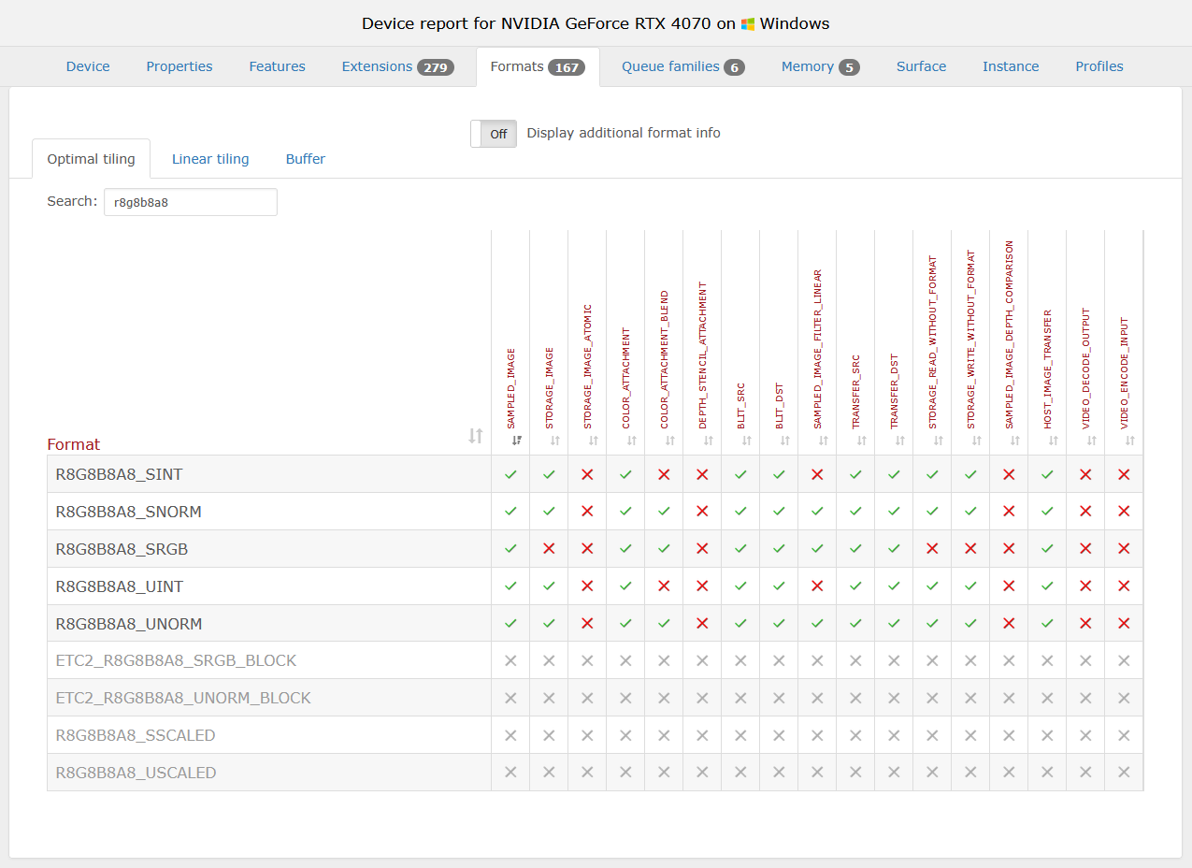This screenshot has height=868, width=1192.
Task: Select the R8G8B8A8_USCALED row name
Action: (x=136, y=773)
